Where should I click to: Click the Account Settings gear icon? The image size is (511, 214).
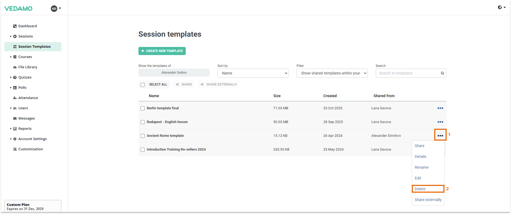coord(15,139)
